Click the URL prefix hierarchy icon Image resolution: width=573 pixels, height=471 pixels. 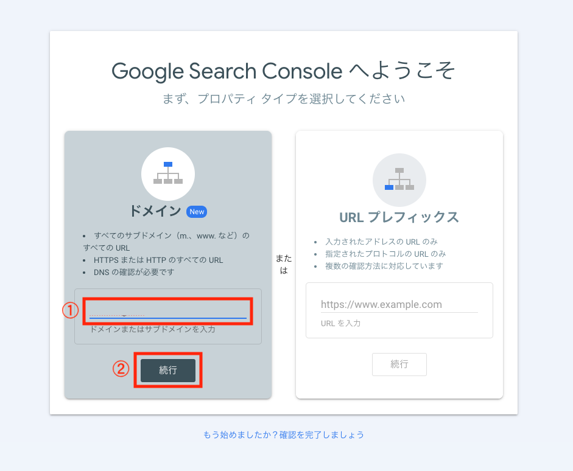click(x=399, y=180)
